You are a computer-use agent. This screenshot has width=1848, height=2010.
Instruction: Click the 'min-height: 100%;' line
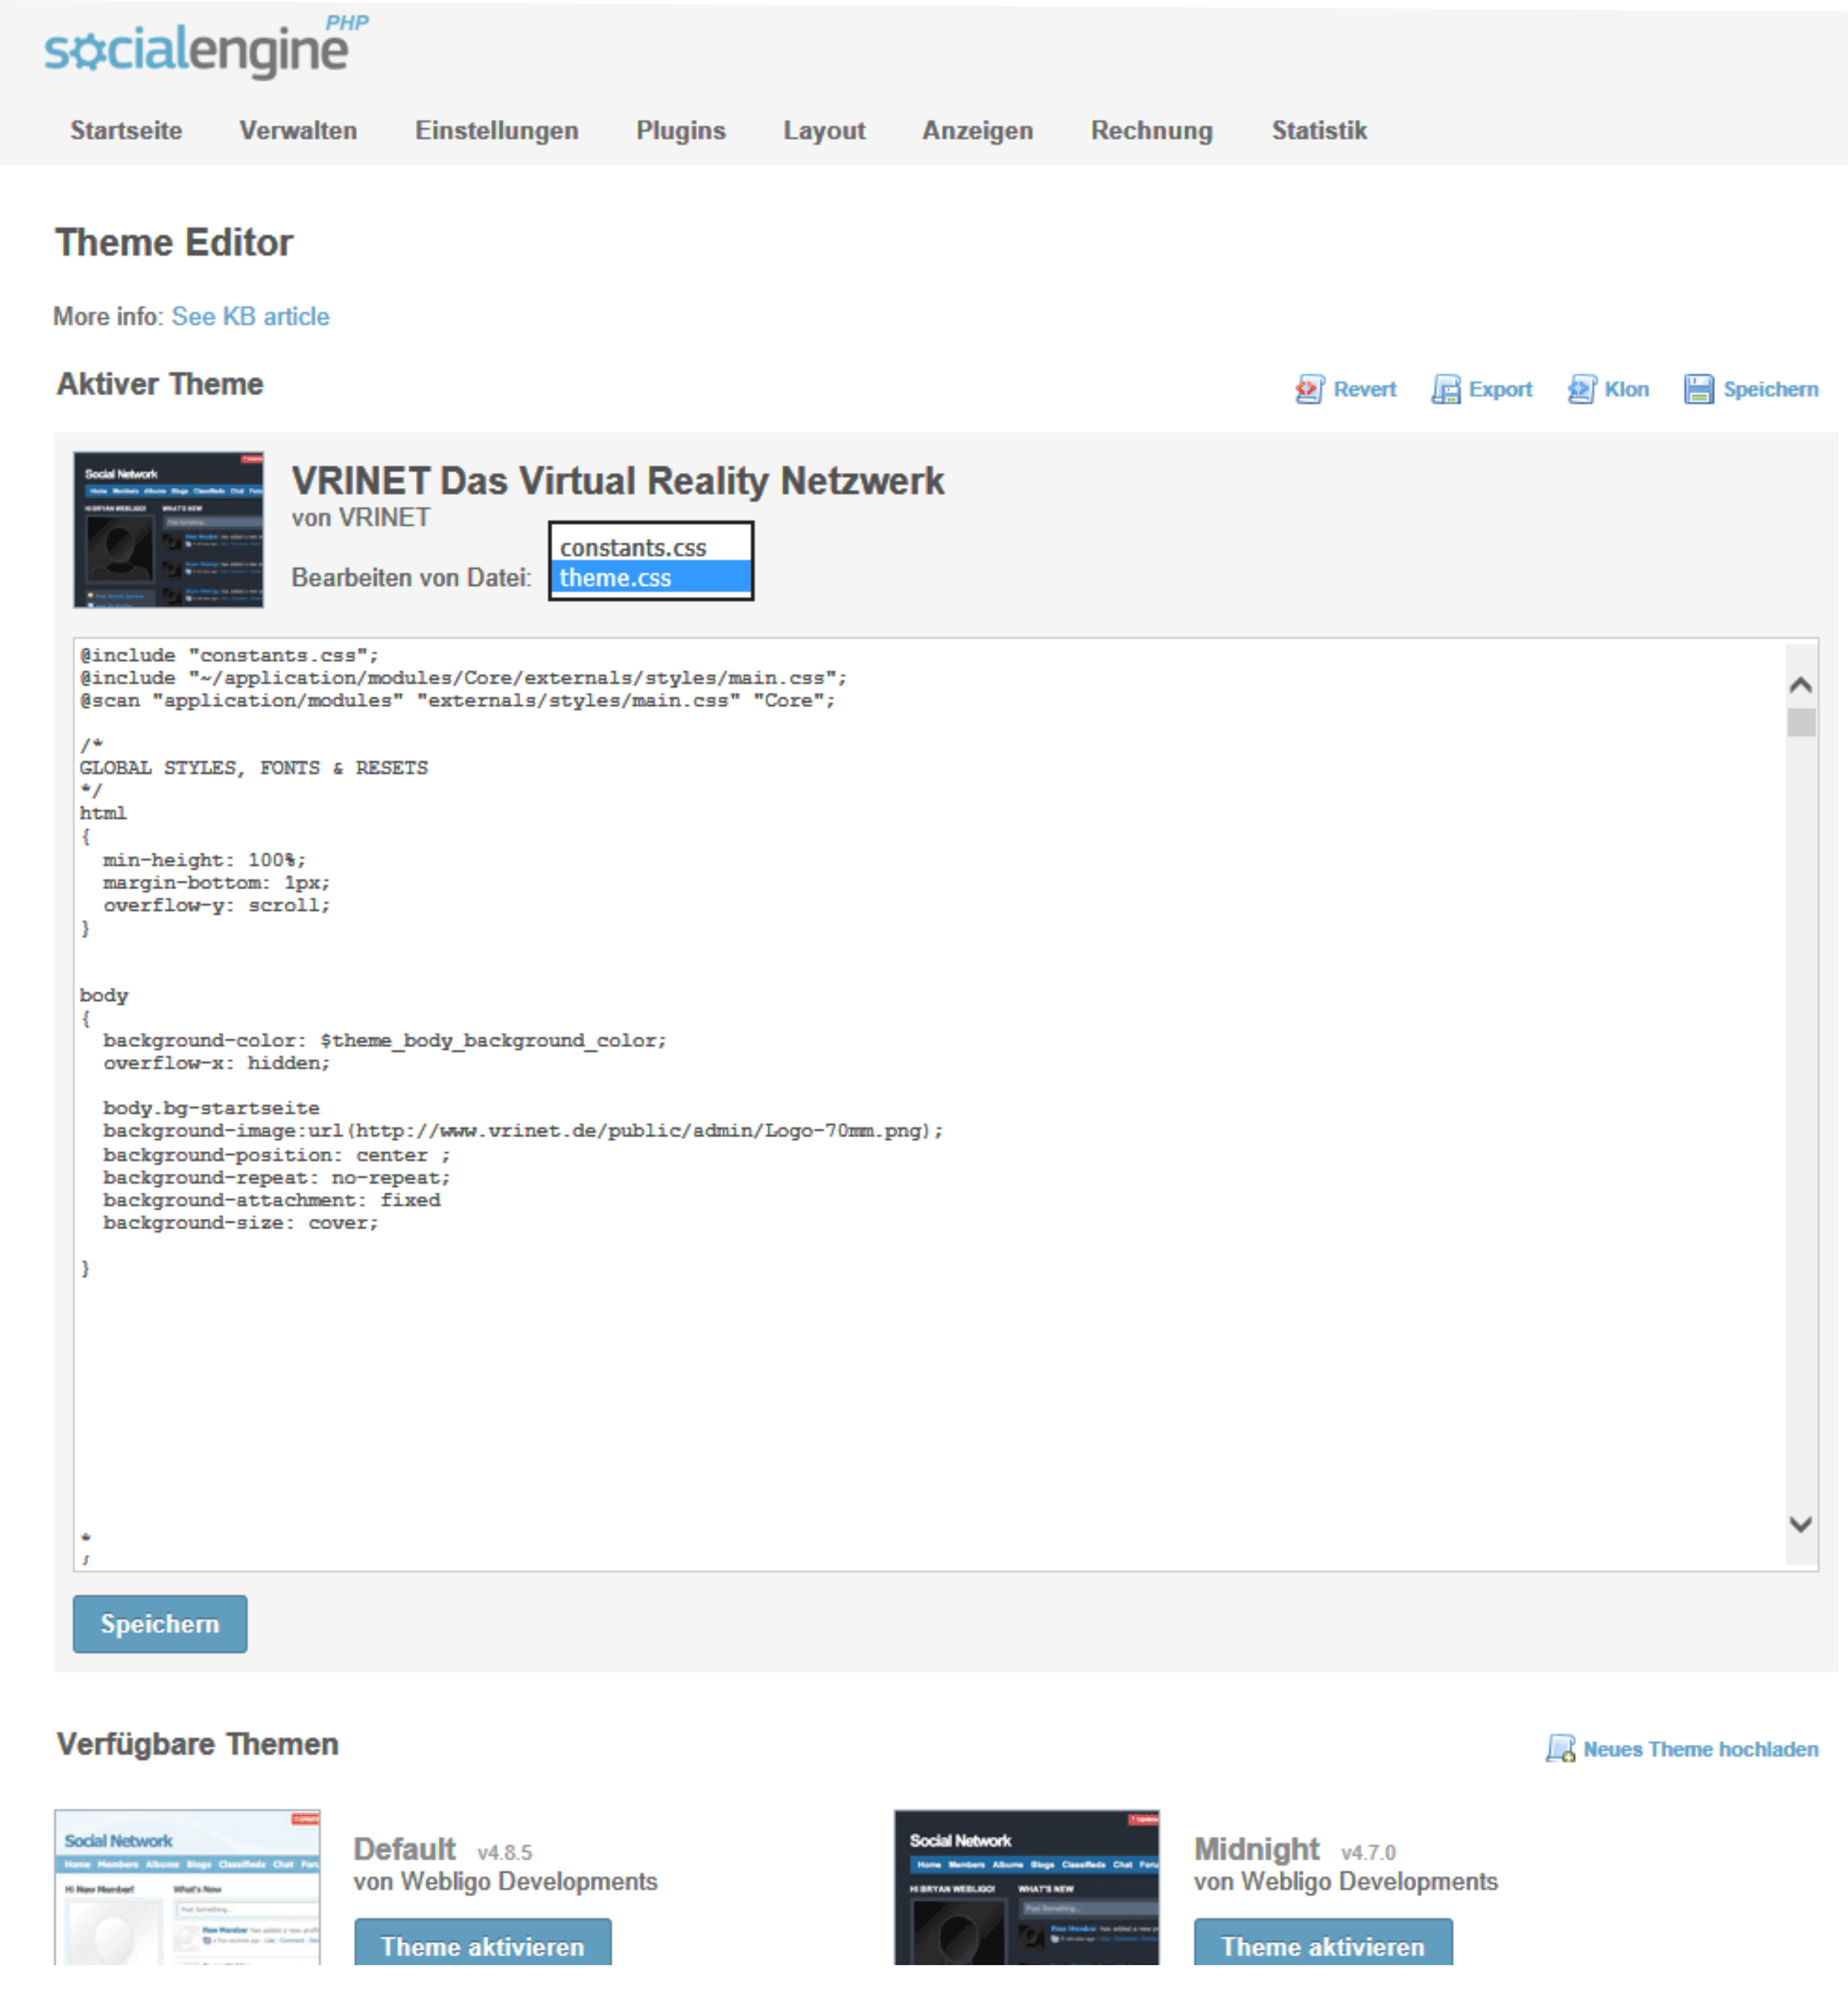pos(204,859)
